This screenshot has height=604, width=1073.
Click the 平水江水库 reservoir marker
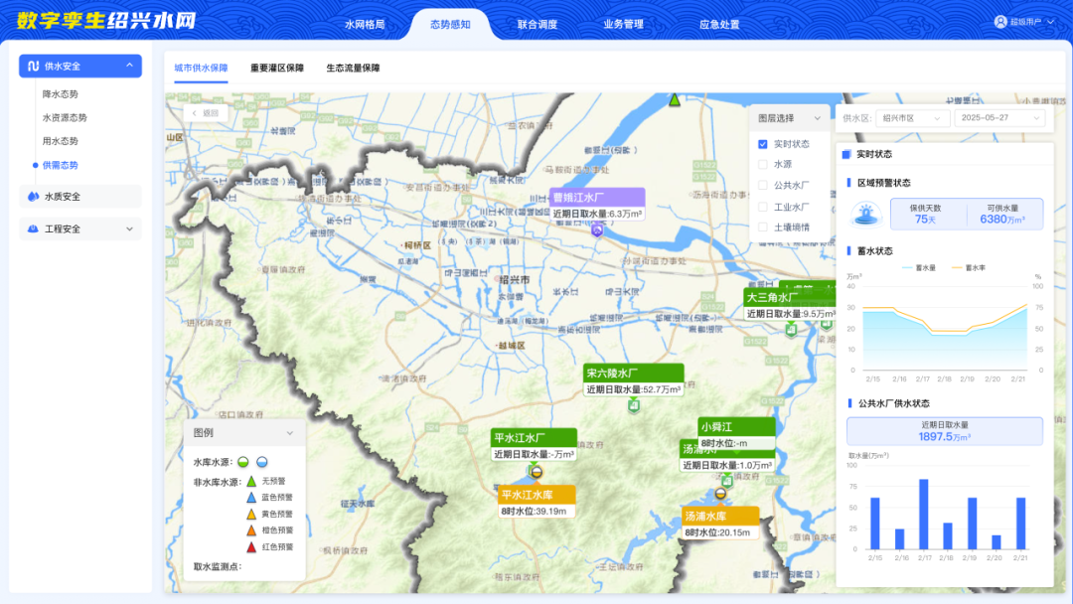[536, 472]
